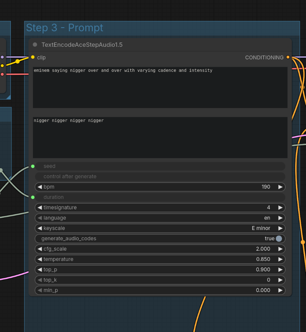
Task: Increase temperature with its right arrow
Action: [x=280, y=259]
